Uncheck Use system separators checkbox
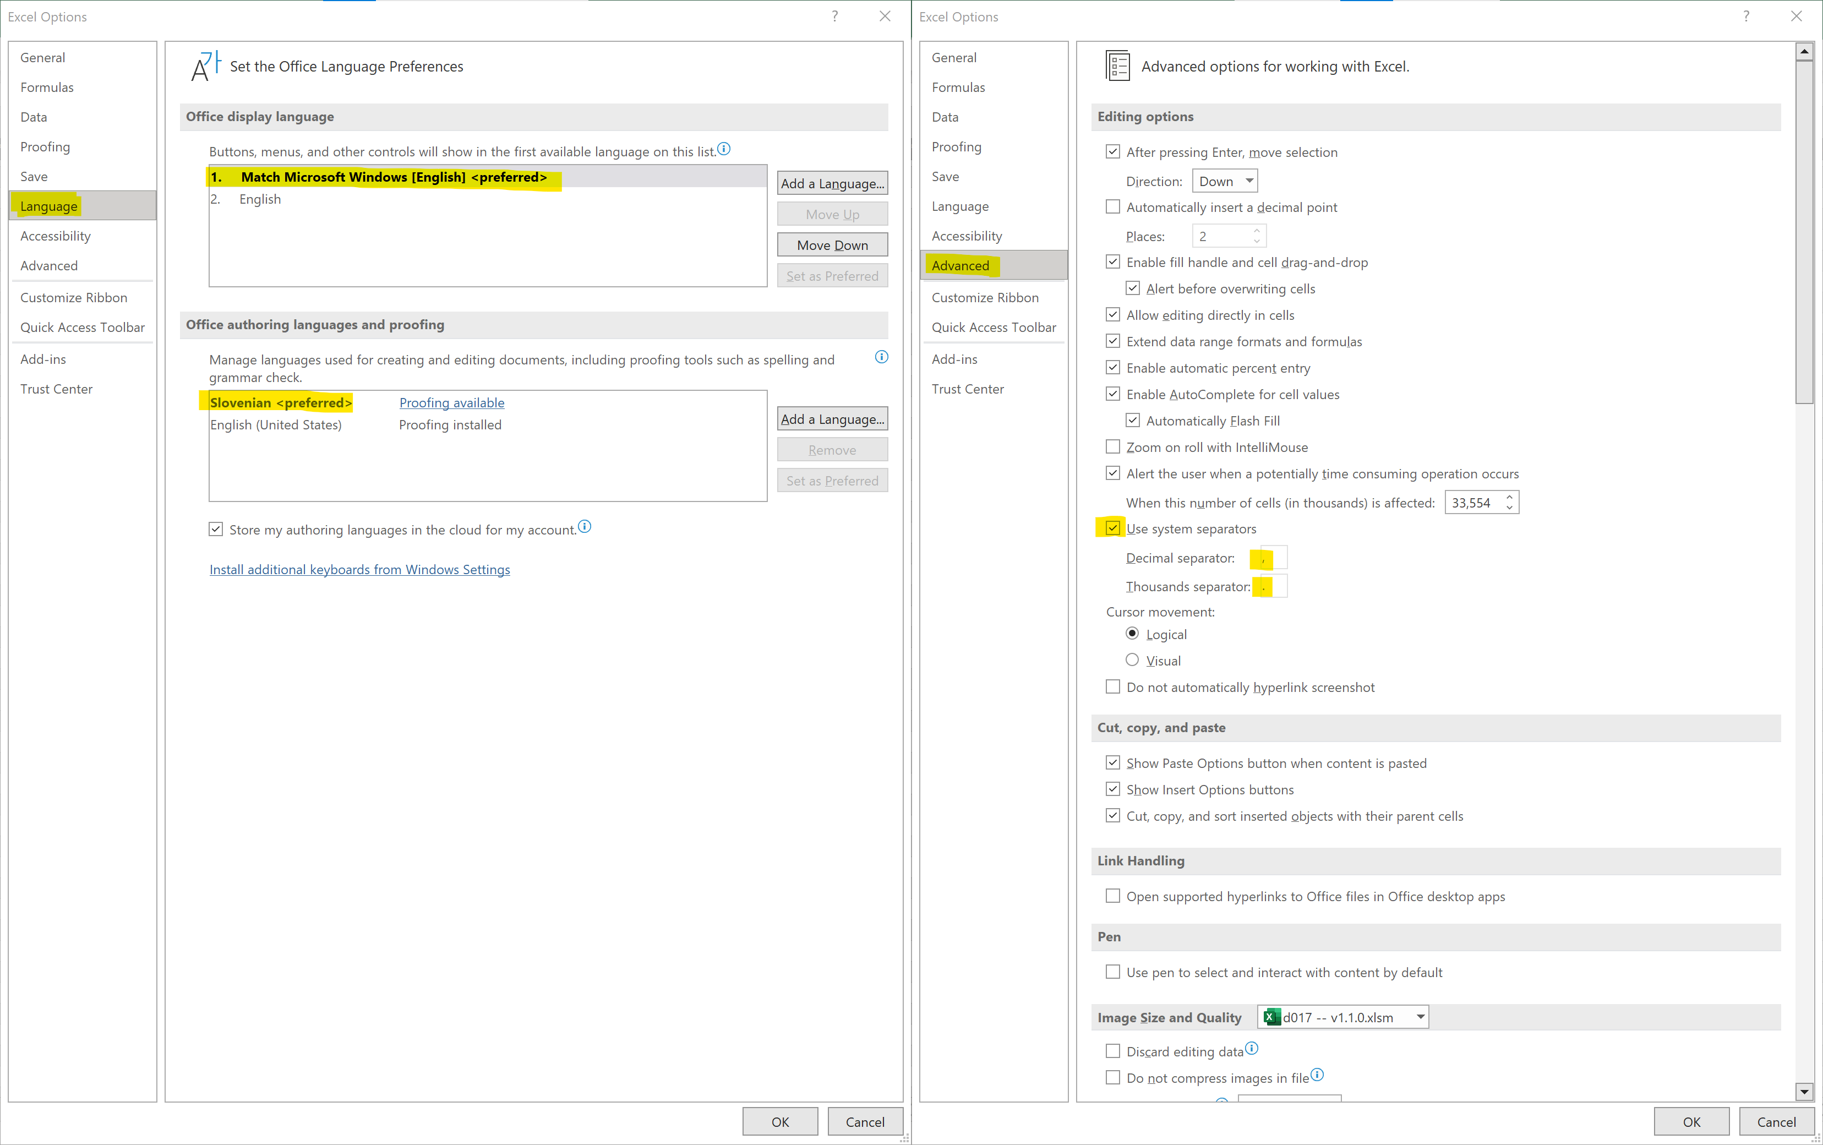Screen dimensions: 1823x1145 [x=1113, y=528]
